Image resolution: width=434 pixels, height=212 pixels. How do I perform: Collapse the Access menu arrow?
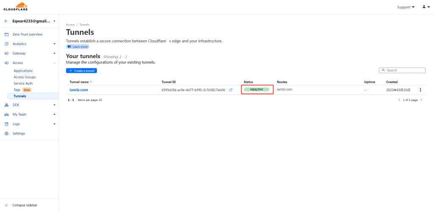55,63
